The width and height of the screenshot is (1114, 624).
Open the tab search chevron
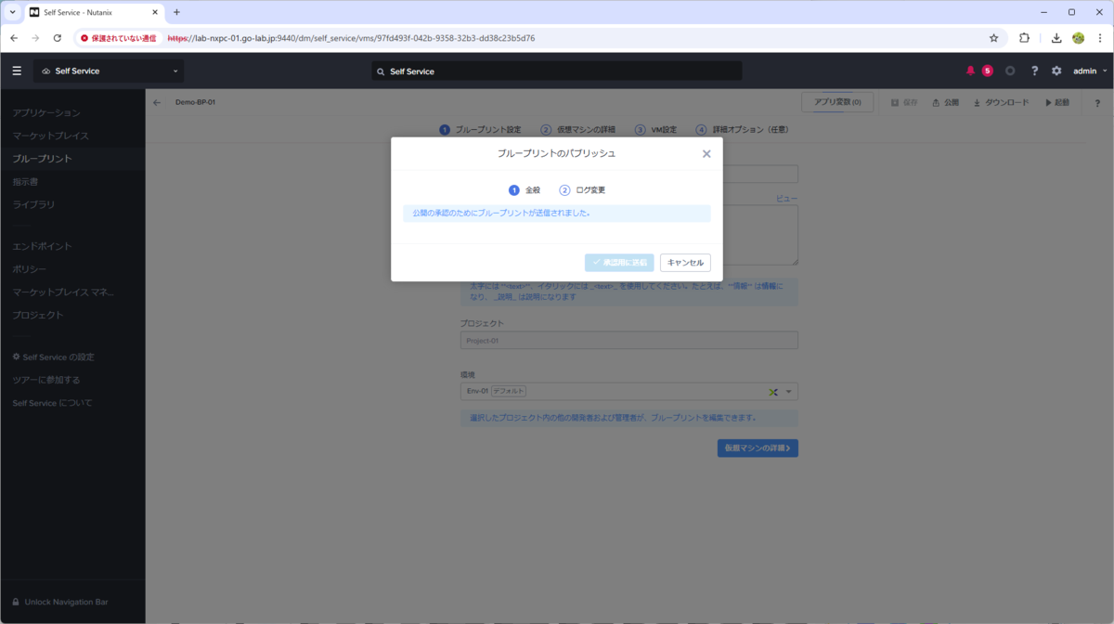[x=12, y=12]
